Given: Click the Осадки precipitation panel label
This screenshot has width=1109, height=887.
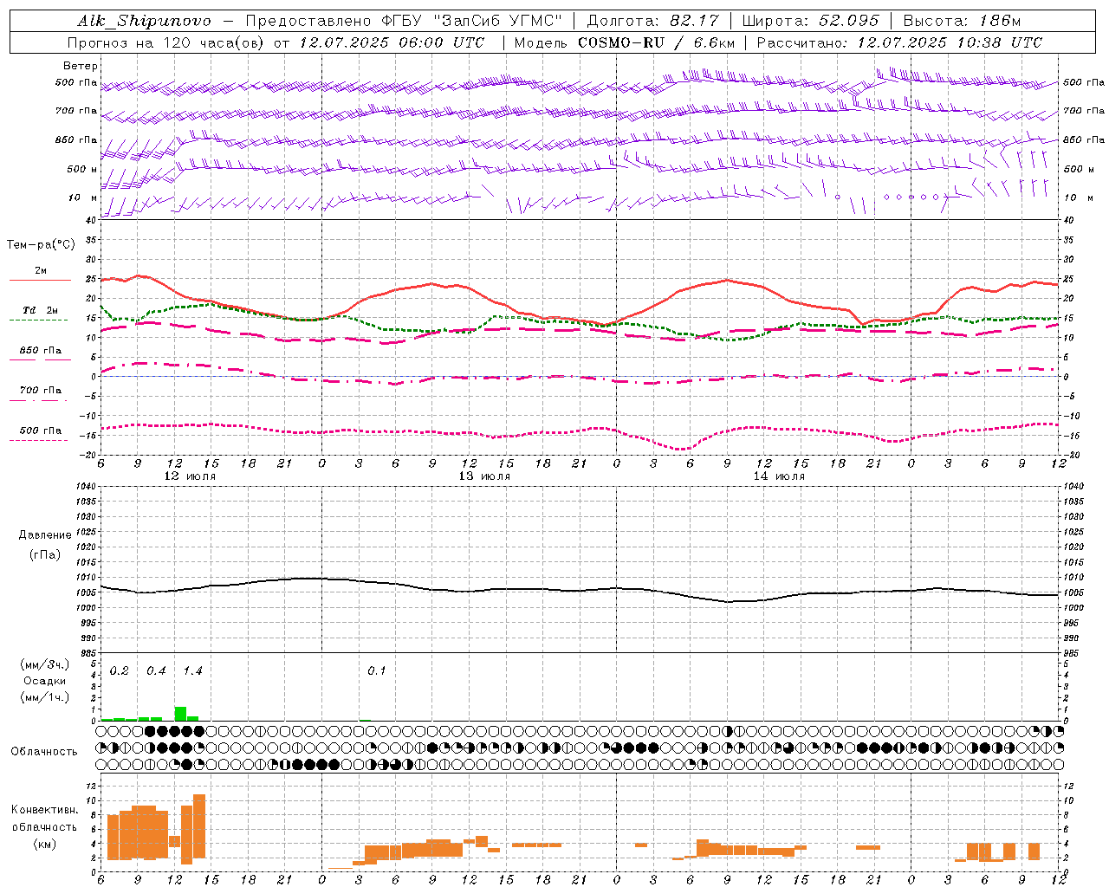Looking at the screenshot, I should click(x=44, y=681).
